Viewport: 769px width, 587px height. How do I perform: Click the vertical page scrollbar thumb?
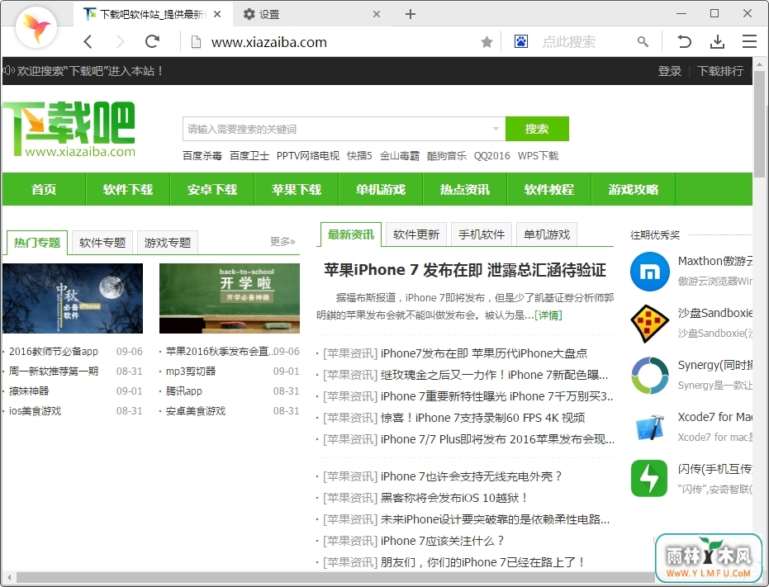[x=760, y=124]
